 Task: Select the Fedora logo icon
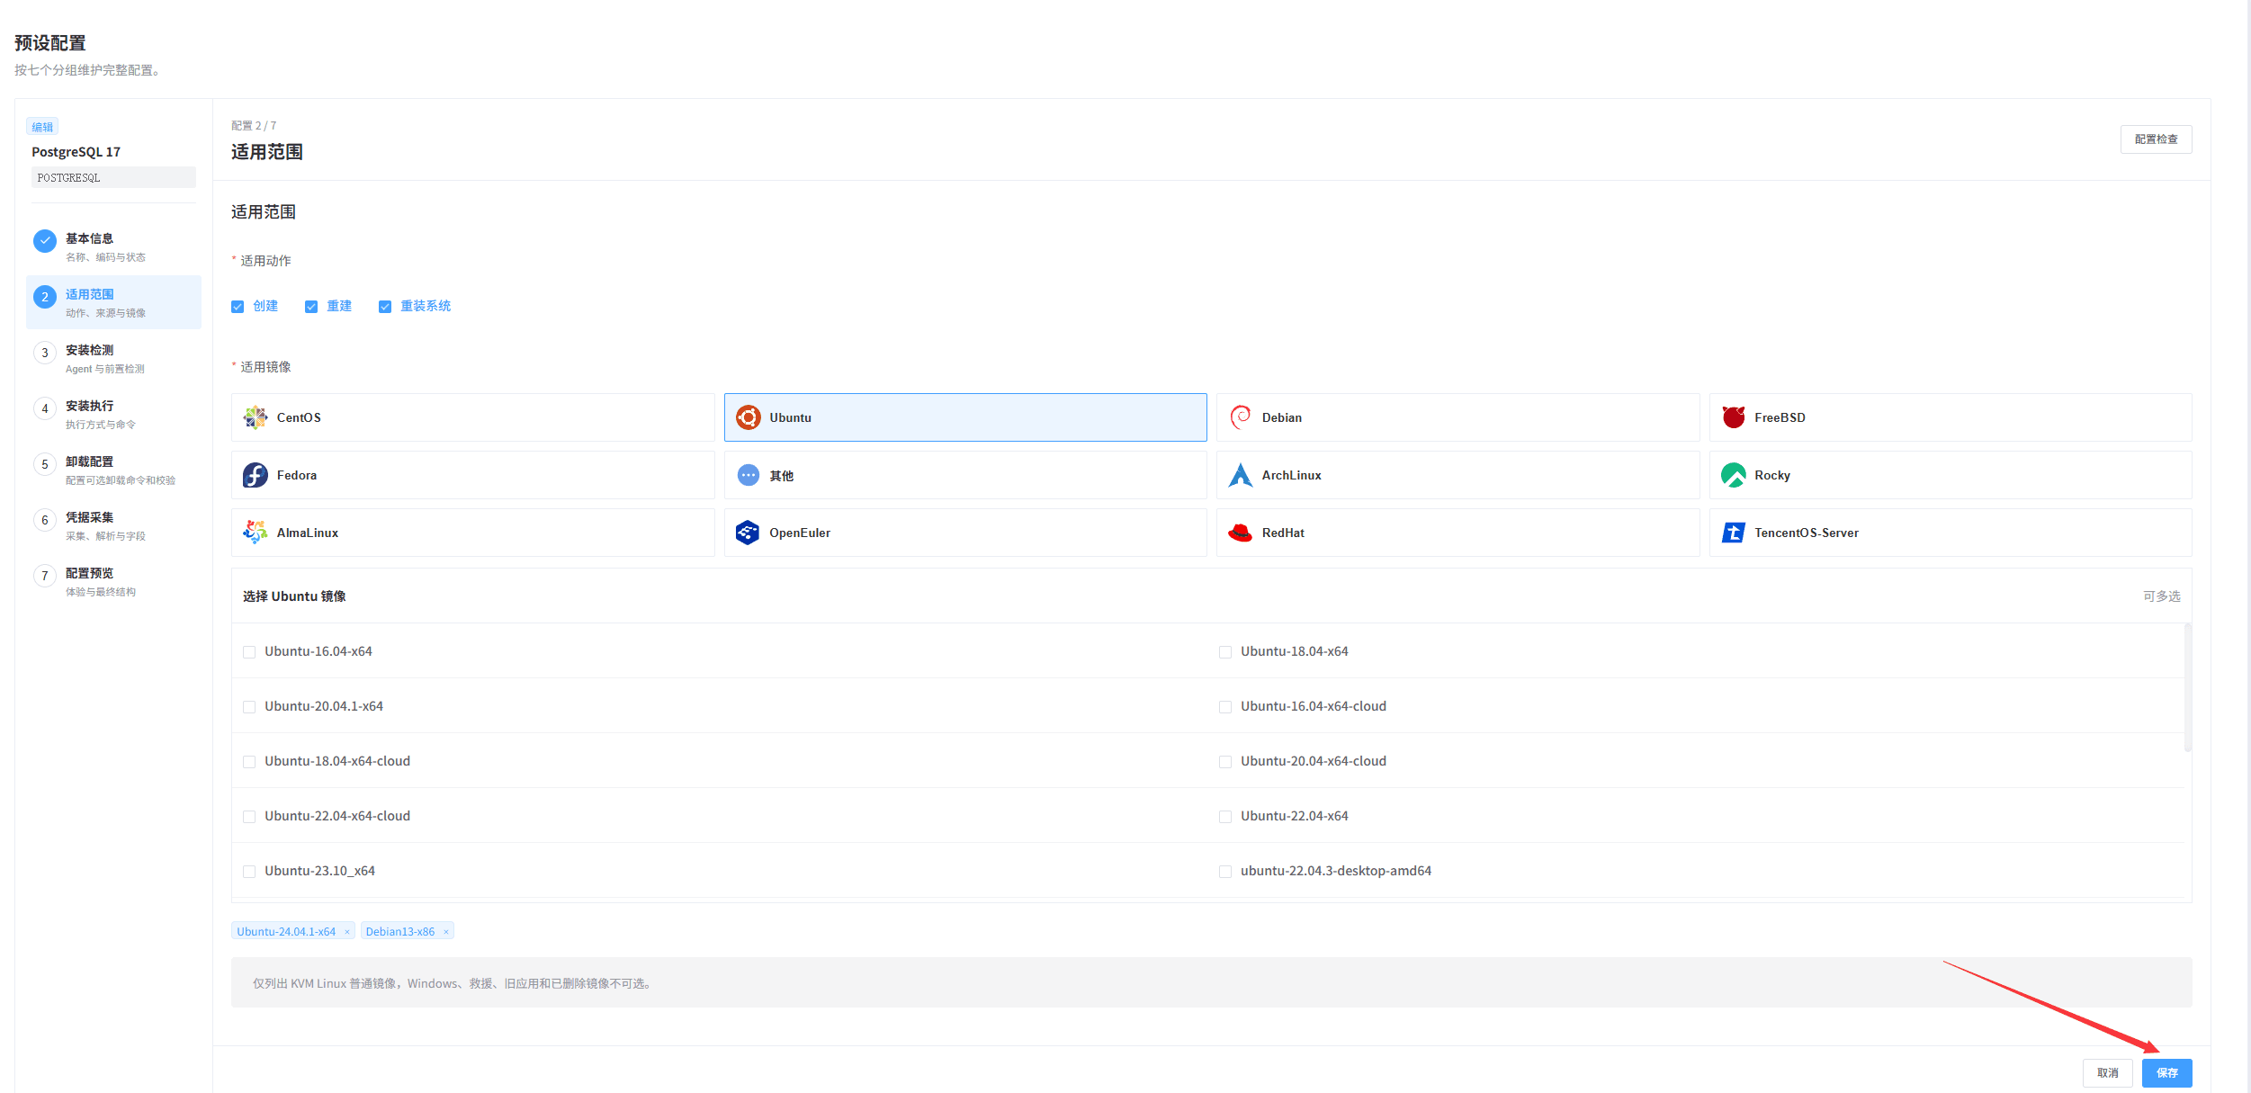click(256, 475)
